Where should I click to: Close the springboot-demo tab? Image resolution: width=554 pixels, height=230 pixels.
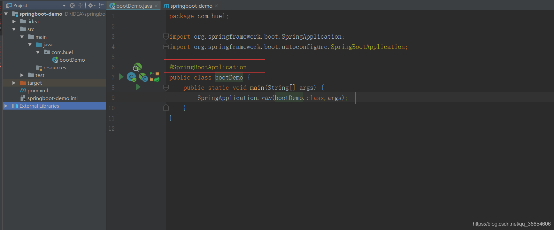[x=216, y=6]
